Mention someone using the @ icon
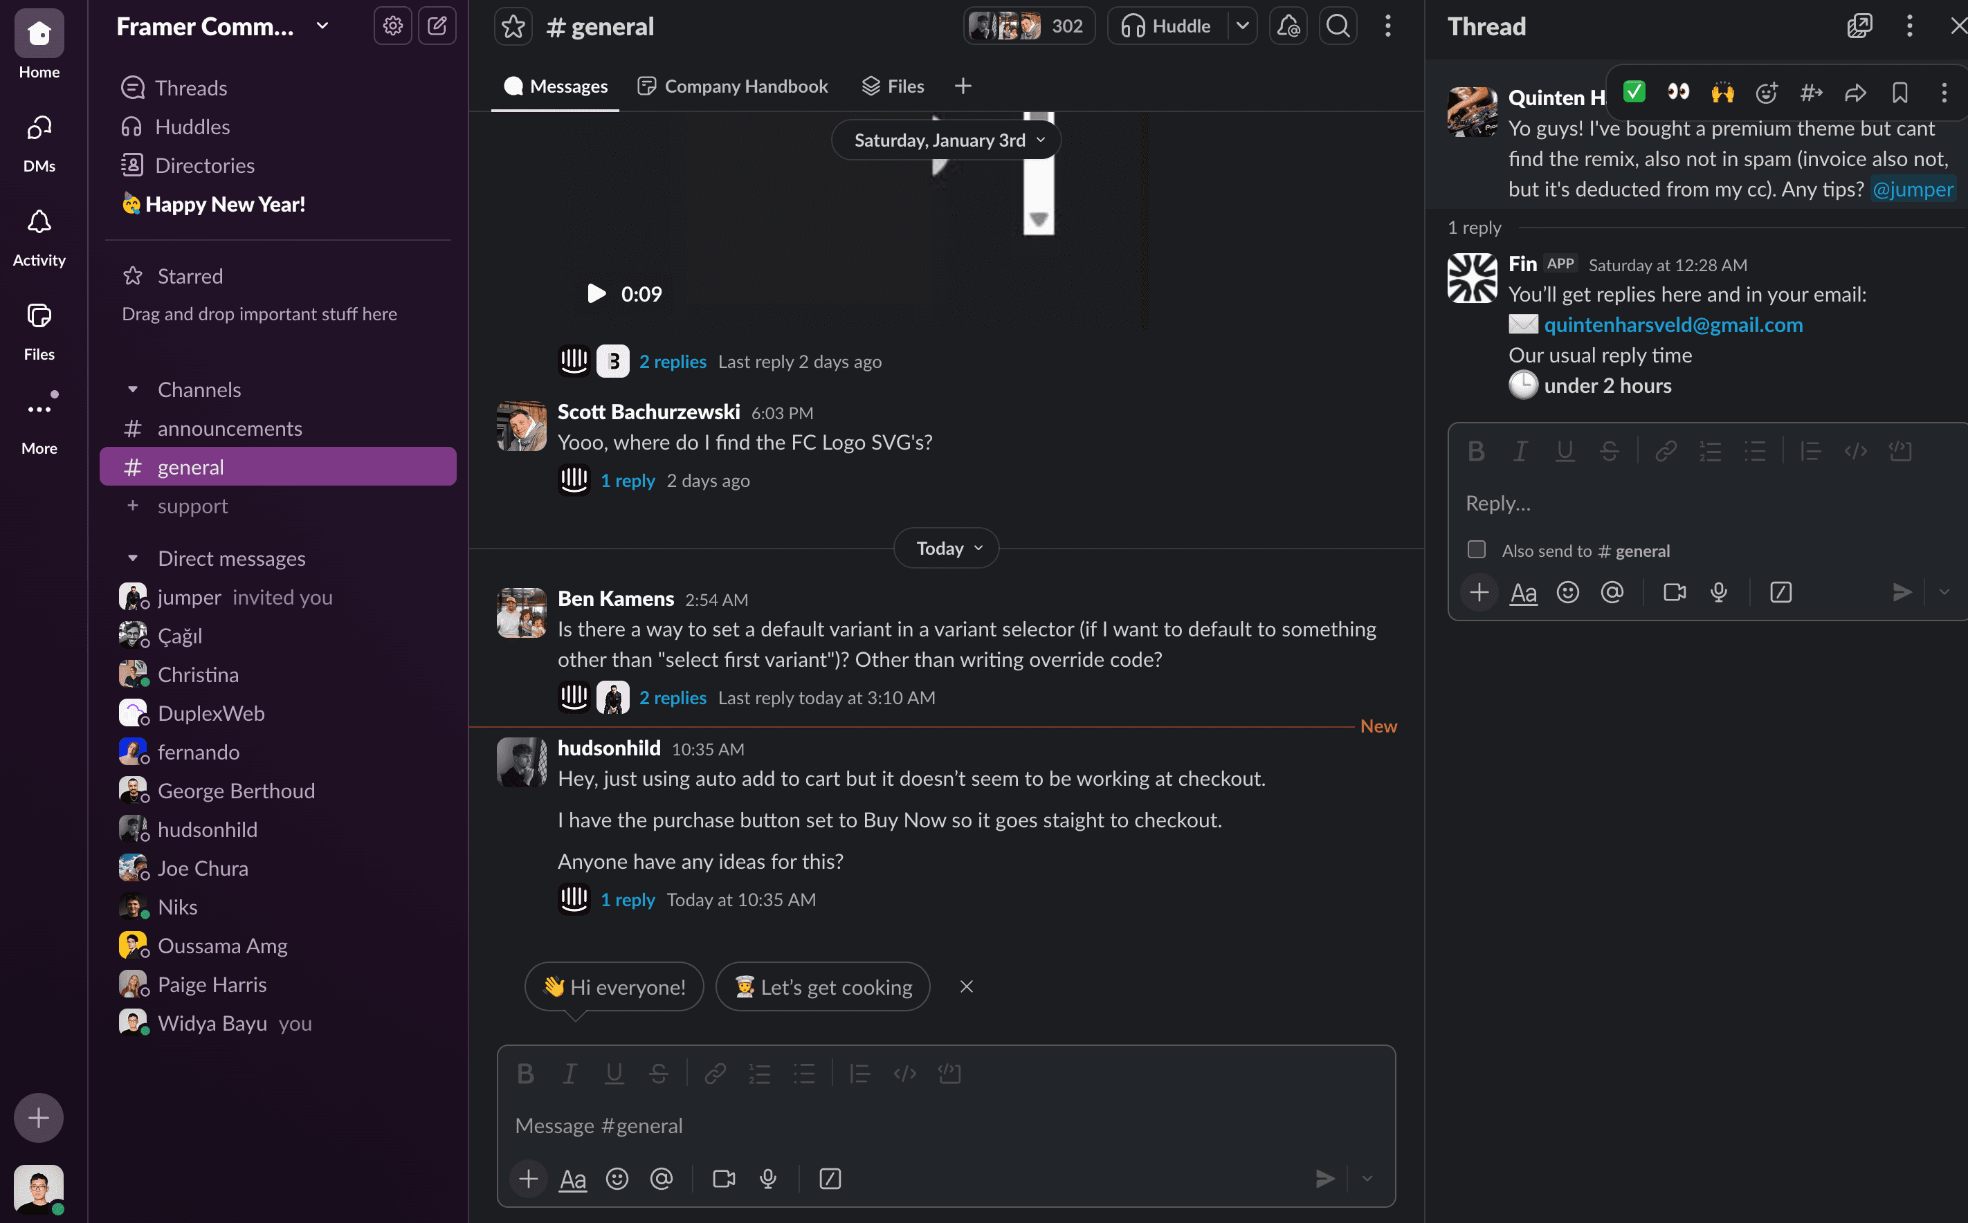The height and width of the screenshot is (1223, 1968). (x=662, y=1179)
